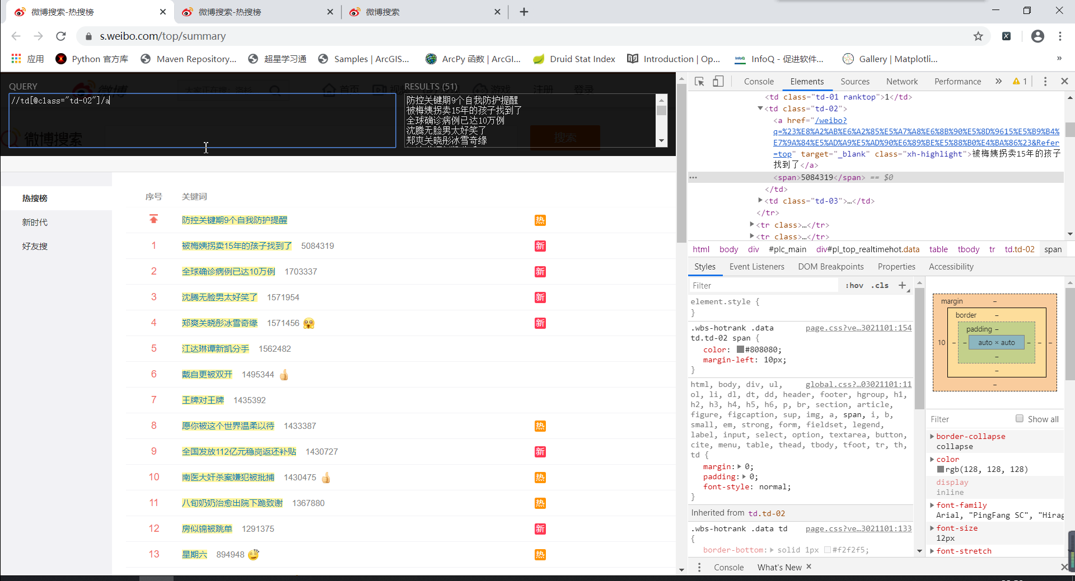Viewport: 1075px width, 581px height.
Task: Add new style rule plus icon
Action: (x=902, y=285)
